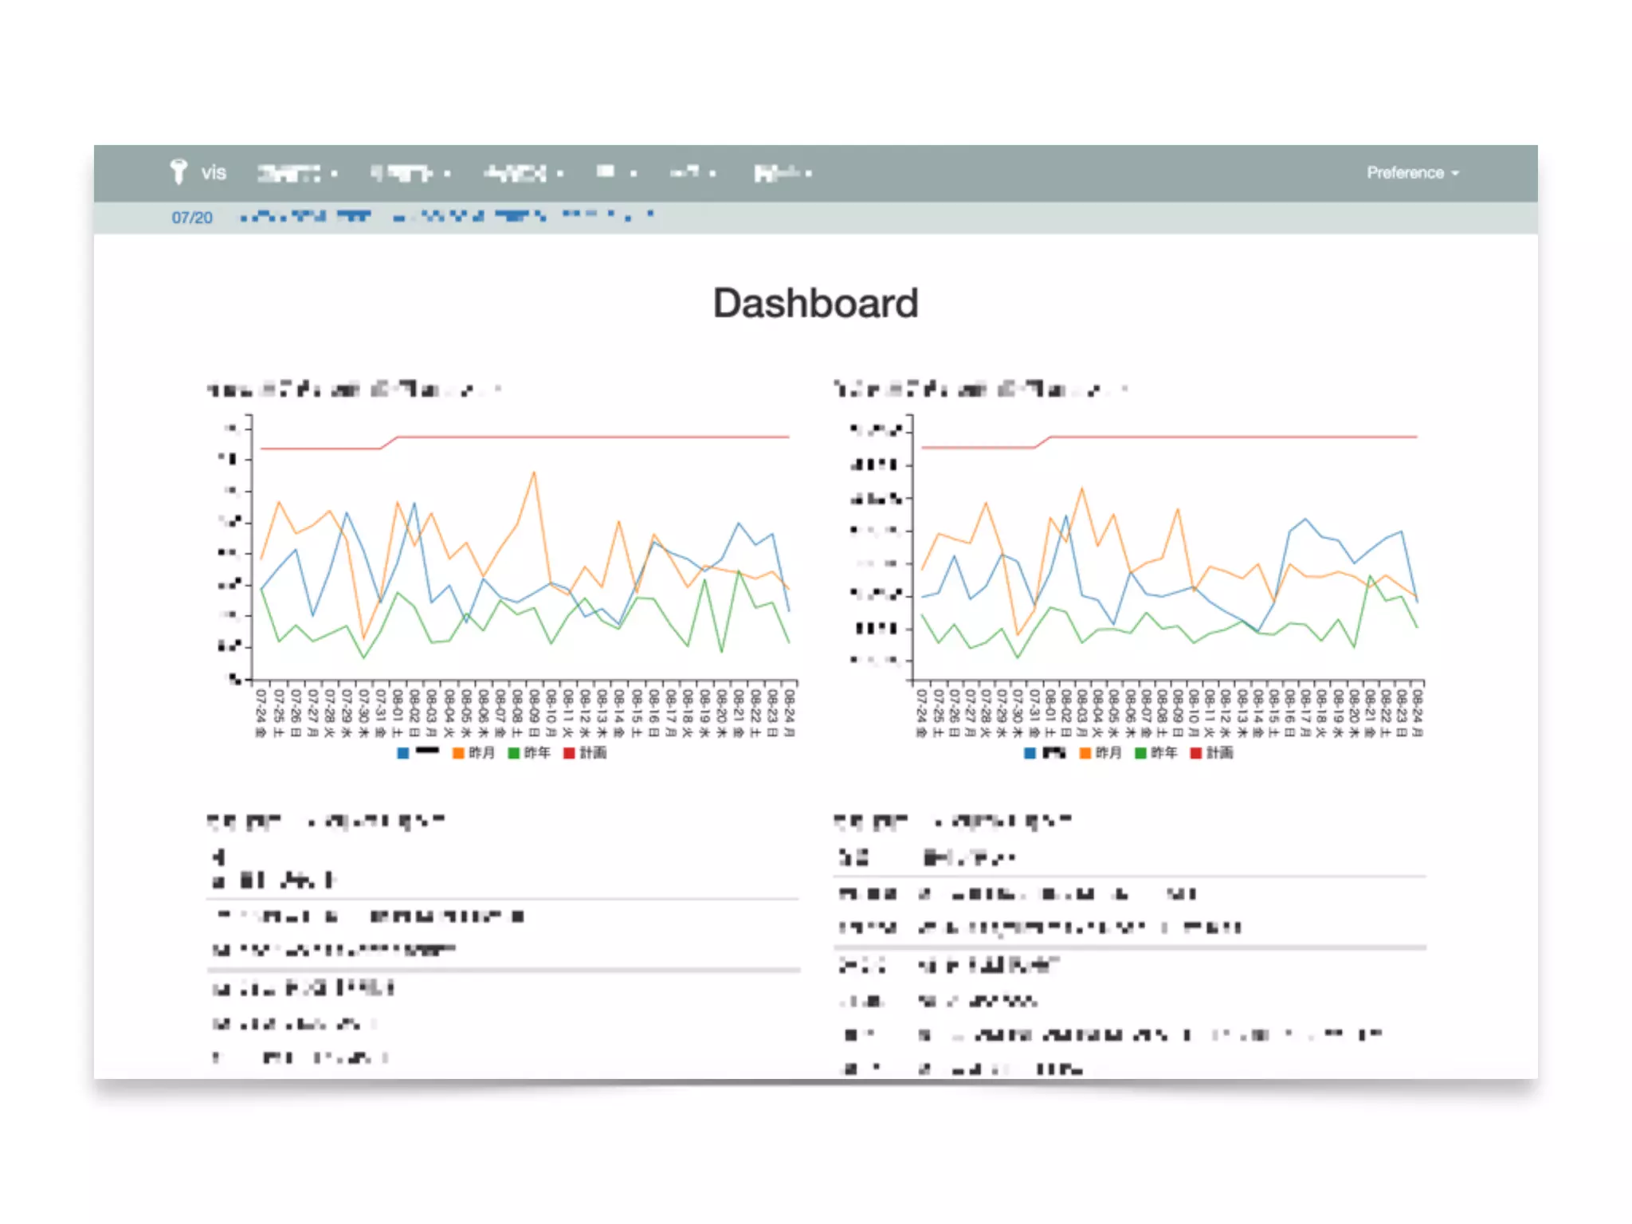Toggle 昨年 series label in left chart legend
This screenshot has height=1224, width=1632.
coord(537,753)
